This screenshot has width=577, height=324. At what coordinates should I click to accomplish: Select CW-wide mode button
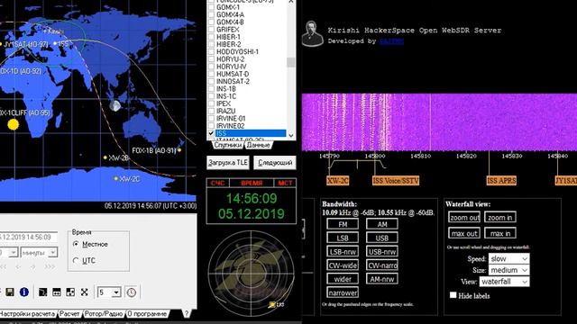click(343, 265)
